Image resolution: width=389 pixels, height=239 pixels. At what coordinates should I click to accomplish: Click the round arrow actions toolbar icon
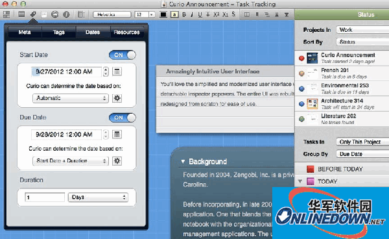(x=55, y=14)
